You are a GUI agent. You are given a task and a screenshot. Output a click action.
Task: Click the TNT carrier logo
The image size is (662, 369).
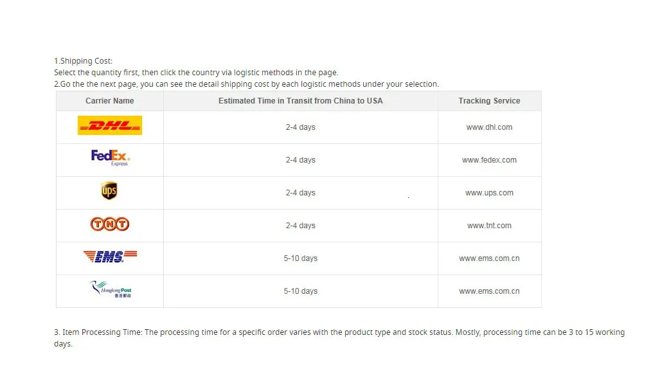pos(110,224)
